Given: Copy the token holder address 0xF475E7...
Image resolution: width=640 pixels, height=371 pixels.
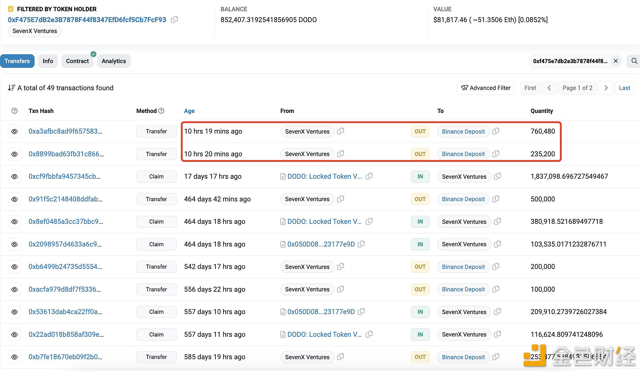Looking at the screenshot, I should [174, 20].
